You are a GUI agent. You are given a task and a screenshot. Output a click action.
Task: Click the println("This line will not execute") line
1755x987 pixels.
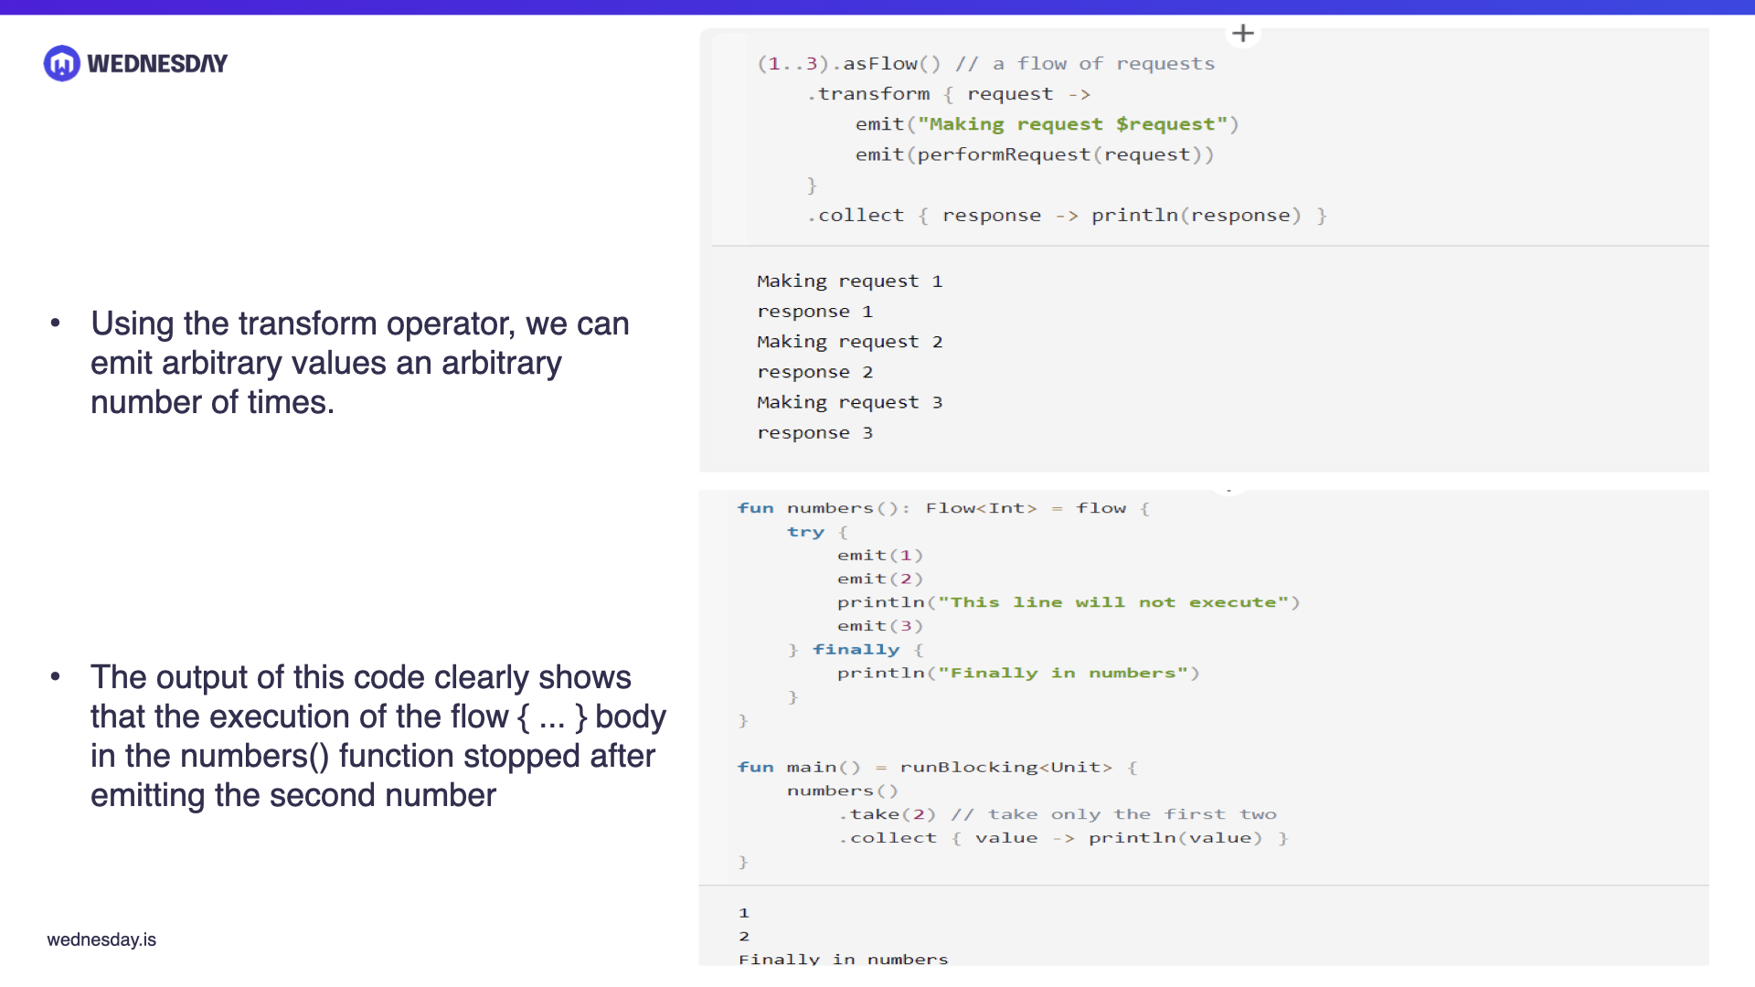coord(1069,602)
